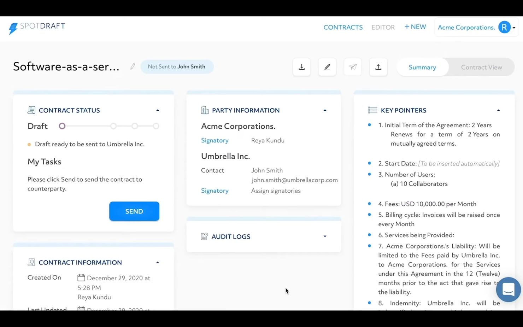The image size is (523, 327).
Task: Click 'Fees: USD 10,000.00 per Month' pointer
Action: (x=427, y=204)
